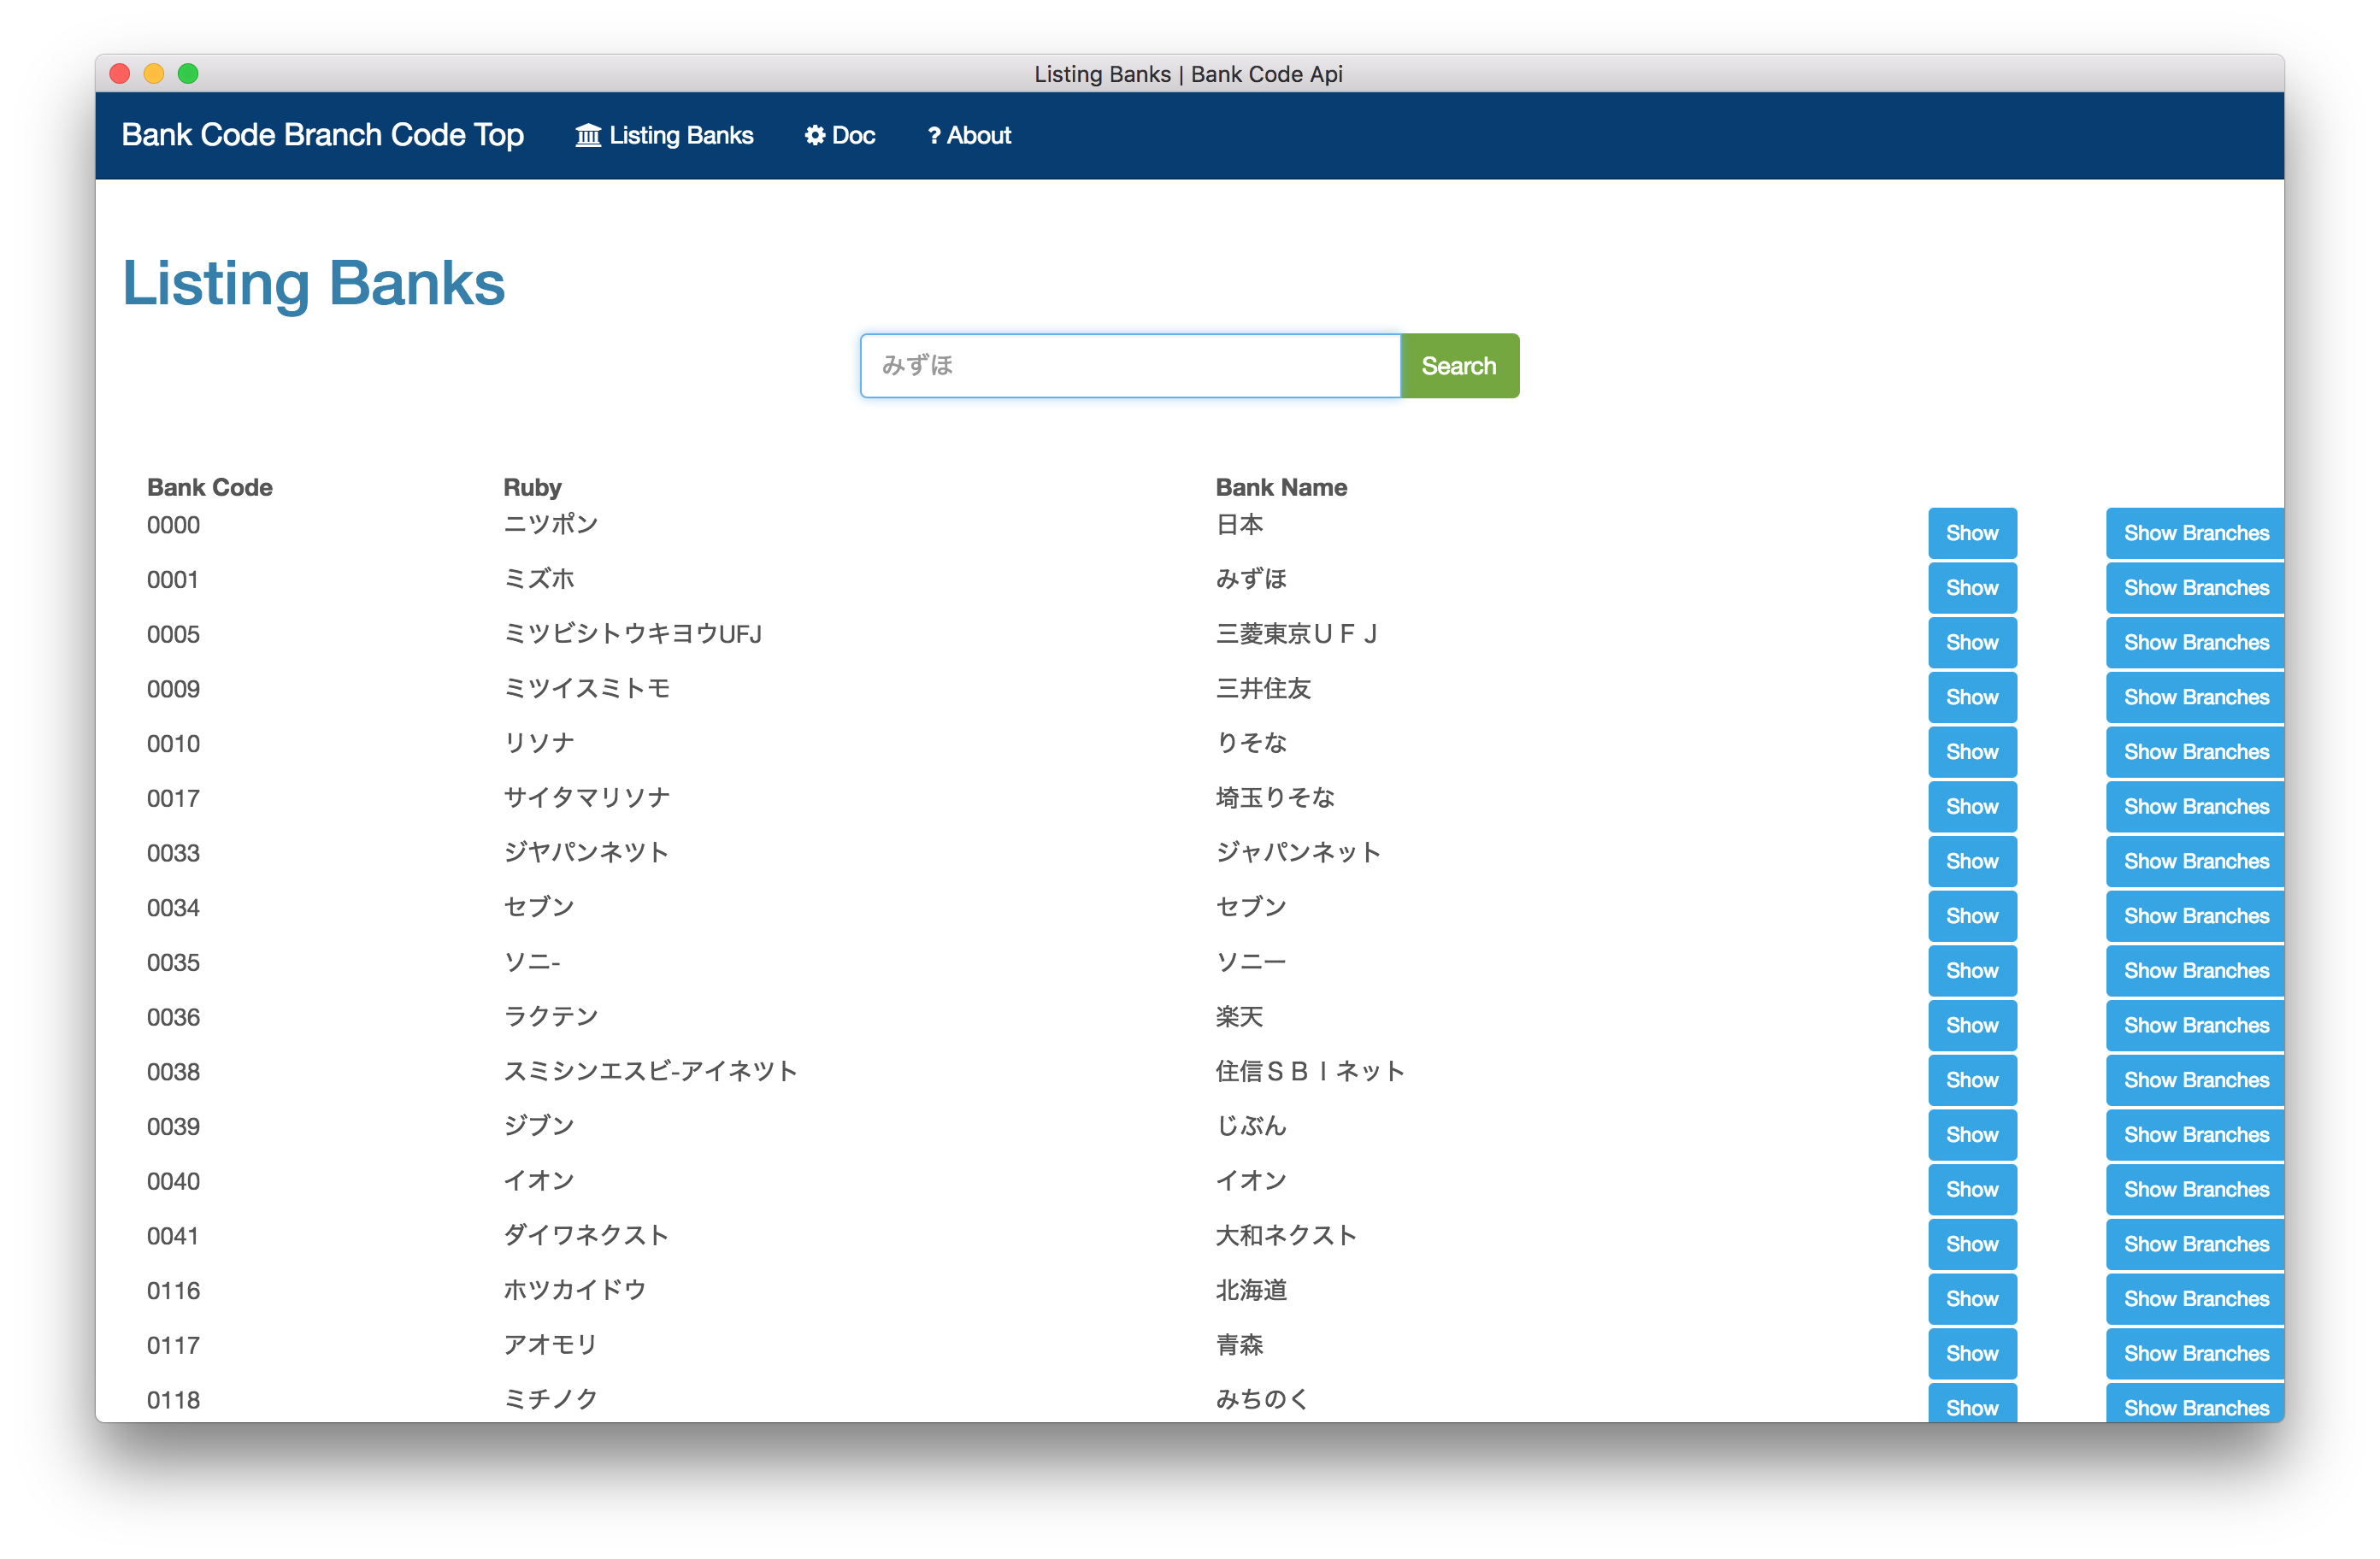Click Show for bank 0000 日本
The height and width of the screenshot is (1559, 2380).
[x=1972, y=533]
